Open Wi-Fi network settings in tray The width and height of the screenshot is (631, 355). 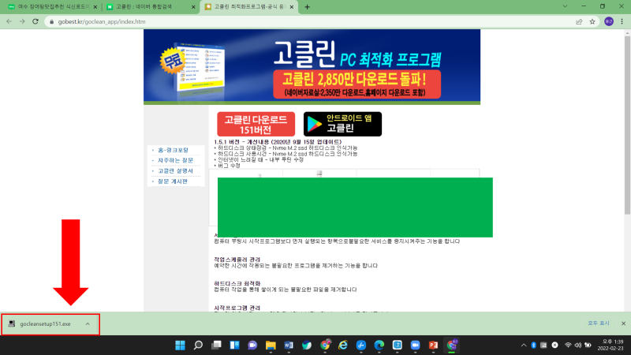[568, 346]
